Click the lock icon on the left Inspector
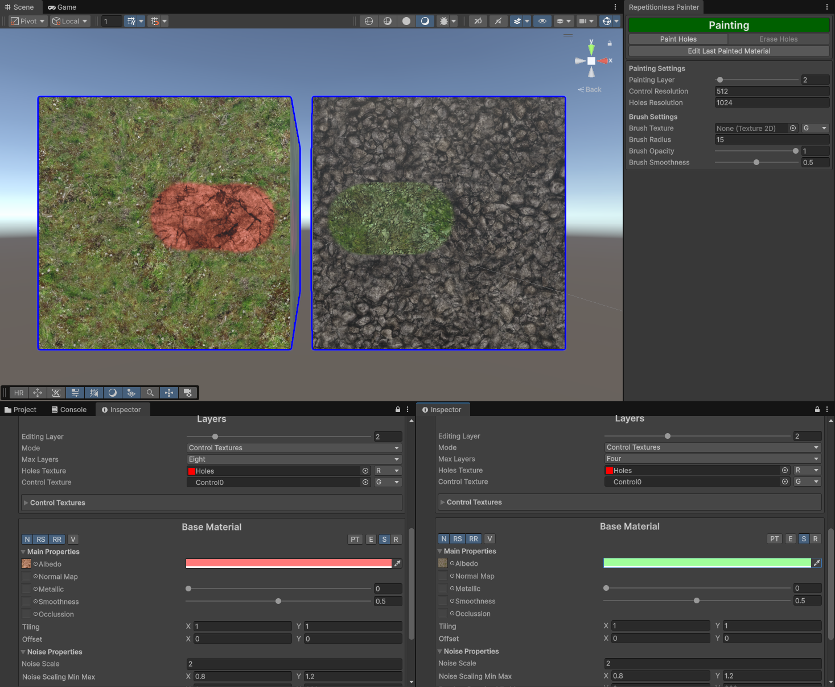This screenshot has height=687, width=835. [x=398, y=410]
